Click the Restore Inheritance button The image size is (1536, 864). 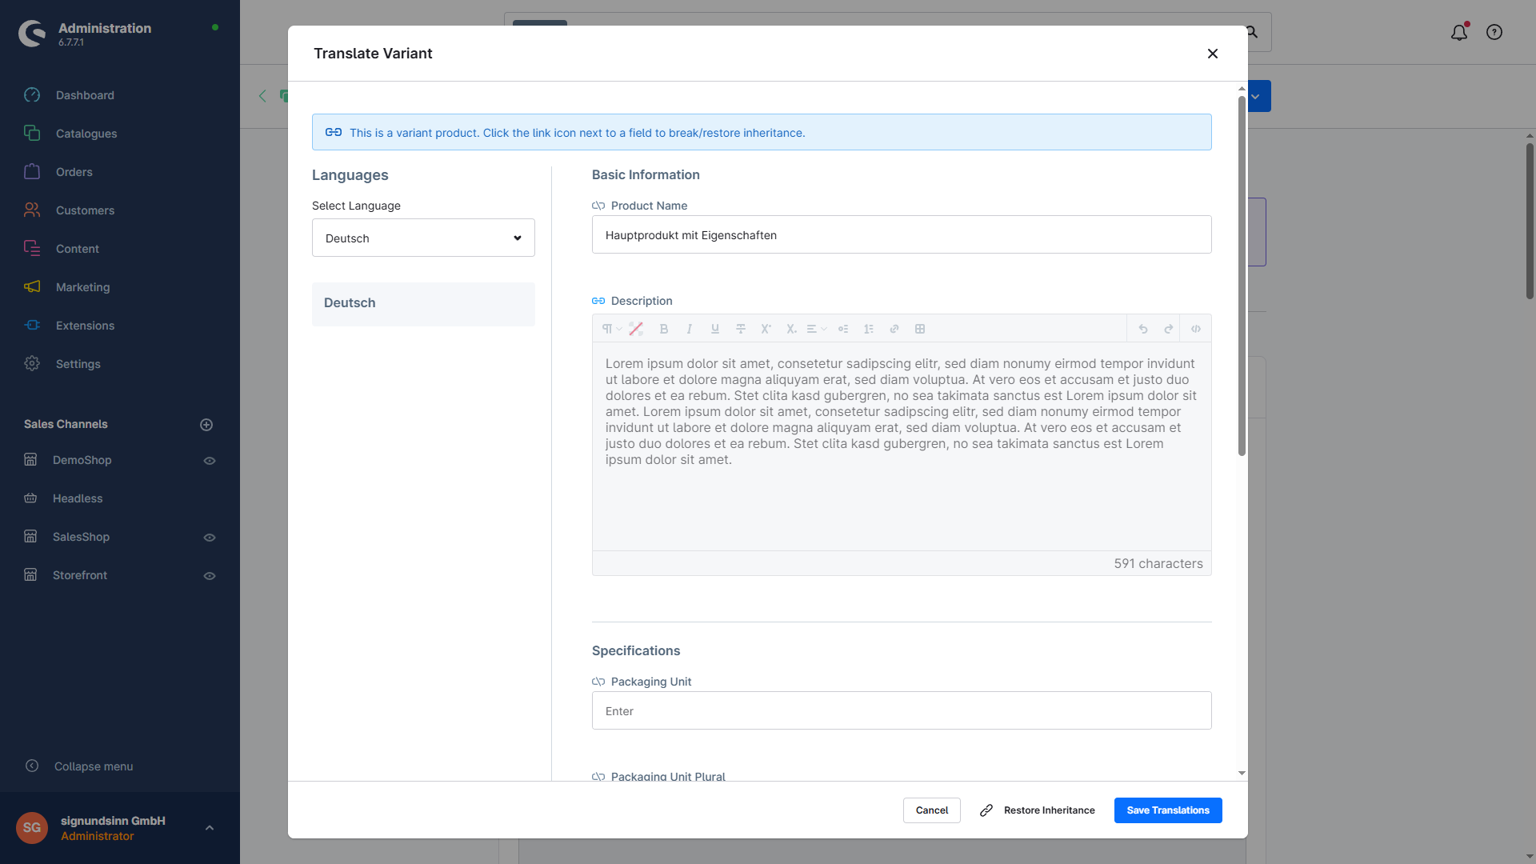(x=1038, y=810)
